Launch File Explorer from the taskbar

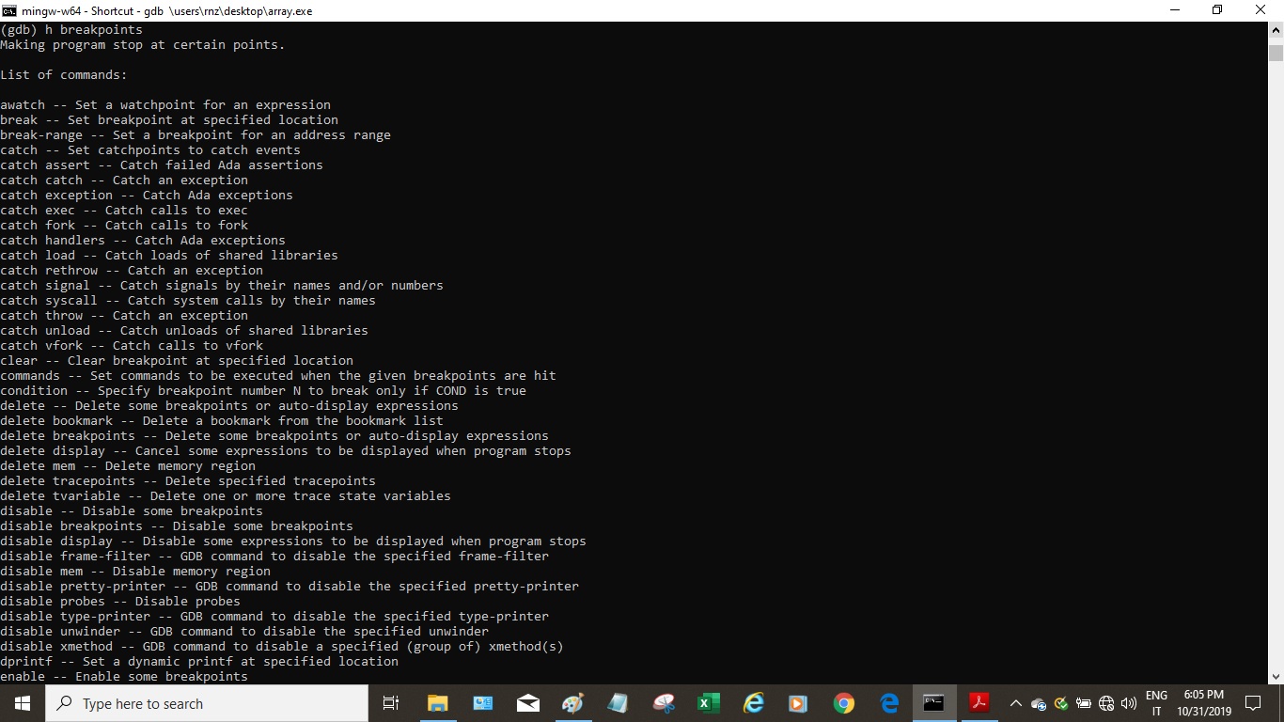[437, 703]
